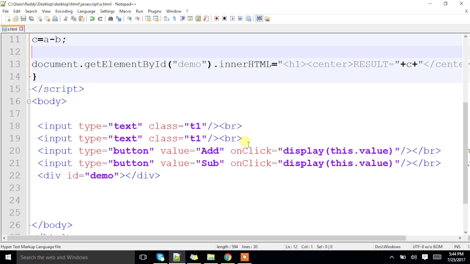Click line number 13 in margin

pos(15,64)
